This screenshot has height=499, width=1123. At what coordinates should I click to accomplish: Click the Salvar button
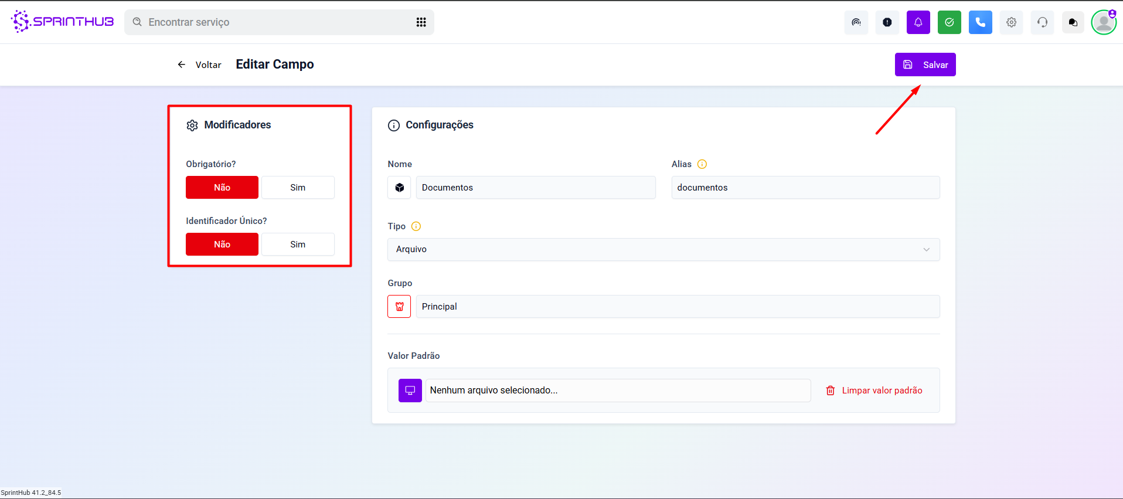[925, 65]
